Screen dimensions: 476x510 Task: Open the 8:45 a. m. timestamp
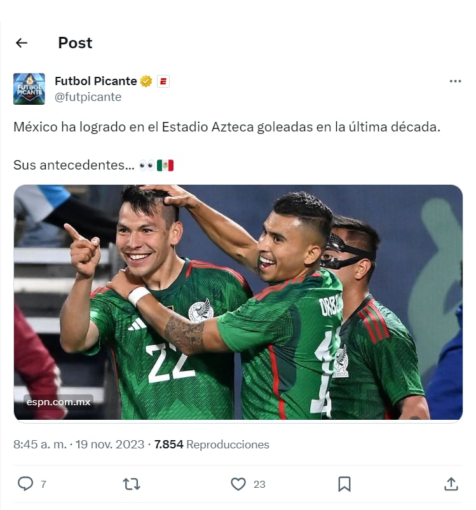click(40, 445)
